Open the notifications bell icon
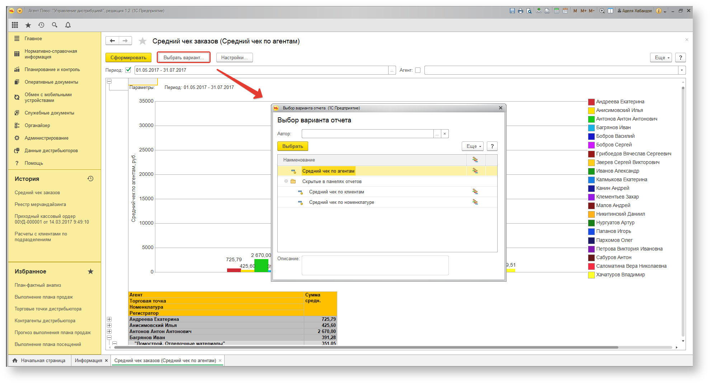Image resolution: width=710 pixels, height=384 pixels. (68, 25)
